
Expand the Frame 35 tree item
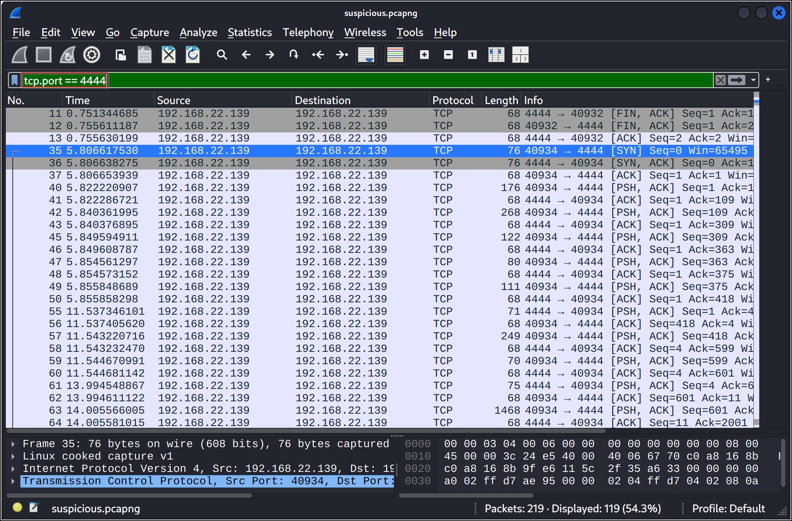[13, 444]
